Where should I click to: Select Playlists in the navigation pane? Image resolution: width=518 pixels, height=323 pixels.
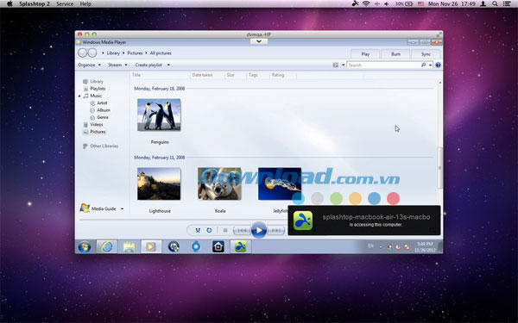[x=94, y=89]
